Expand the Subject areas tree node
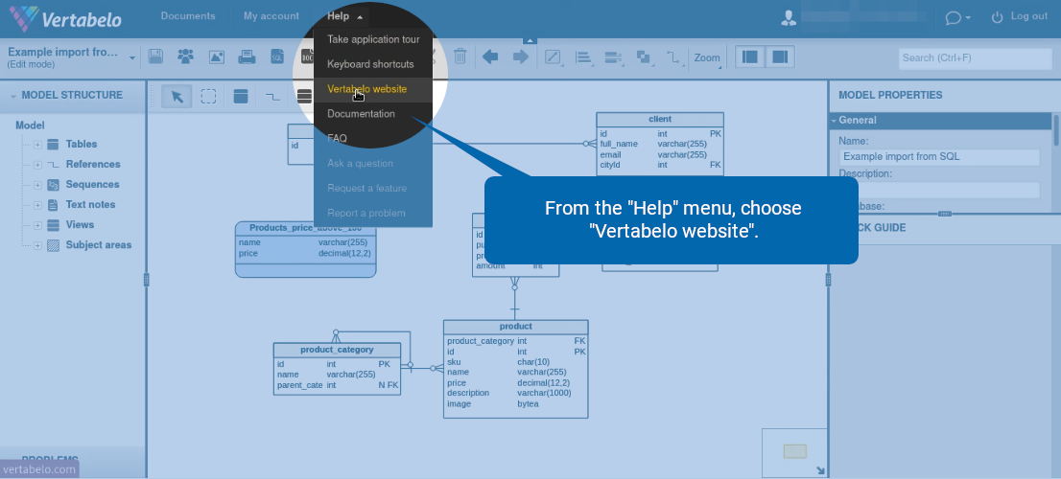This screenshot has width=1061, height=479. 38,246
